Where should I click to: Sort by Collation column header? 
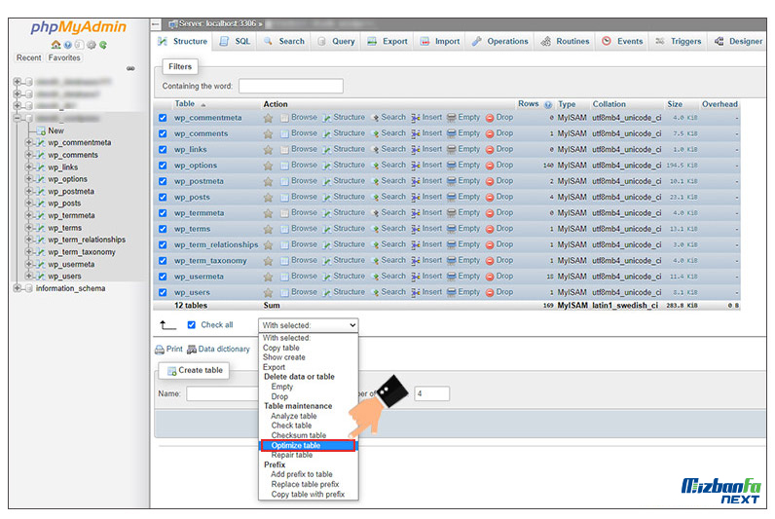pos(609,104)
